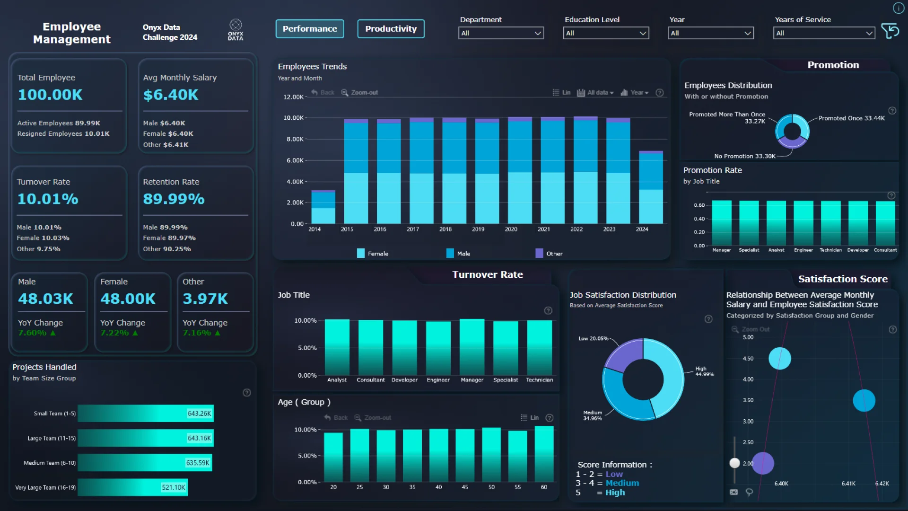Click the info icon at top right corner
Screen dimensions: 908x511
click(x=898, y=8)
